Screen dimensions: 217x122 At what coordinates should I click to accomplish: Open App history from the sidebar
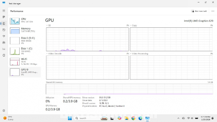pos(4,30)
